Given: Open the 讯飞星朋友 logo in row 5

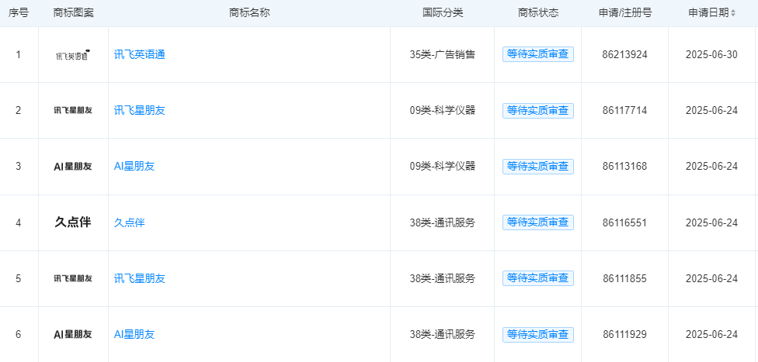Looking at the screenshot, I should (73, 278).
